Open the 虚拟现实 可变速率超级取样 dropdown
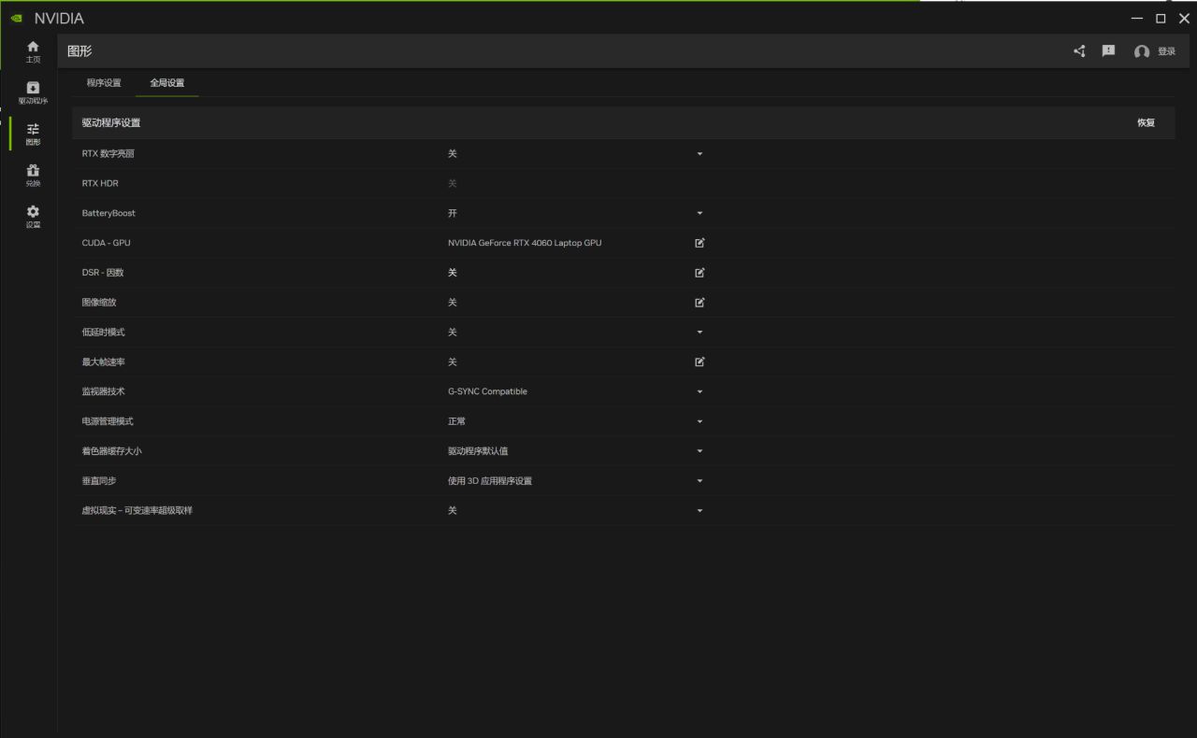Image resolution: width=1197 pixels, height=738 pixels. coord(699,511)
